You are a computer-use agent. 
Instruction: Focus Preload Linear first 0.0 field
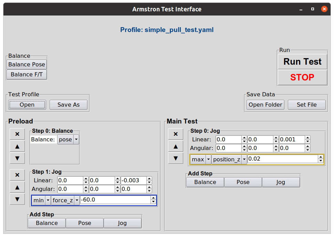click(70, 180)
